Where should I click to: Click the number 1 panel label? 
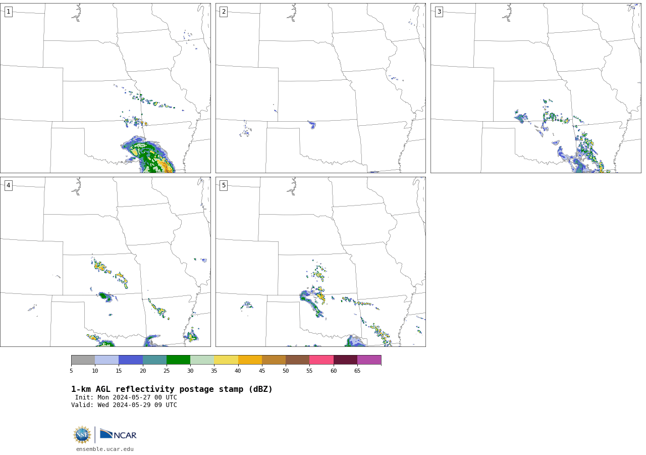[x=8, y=12]
